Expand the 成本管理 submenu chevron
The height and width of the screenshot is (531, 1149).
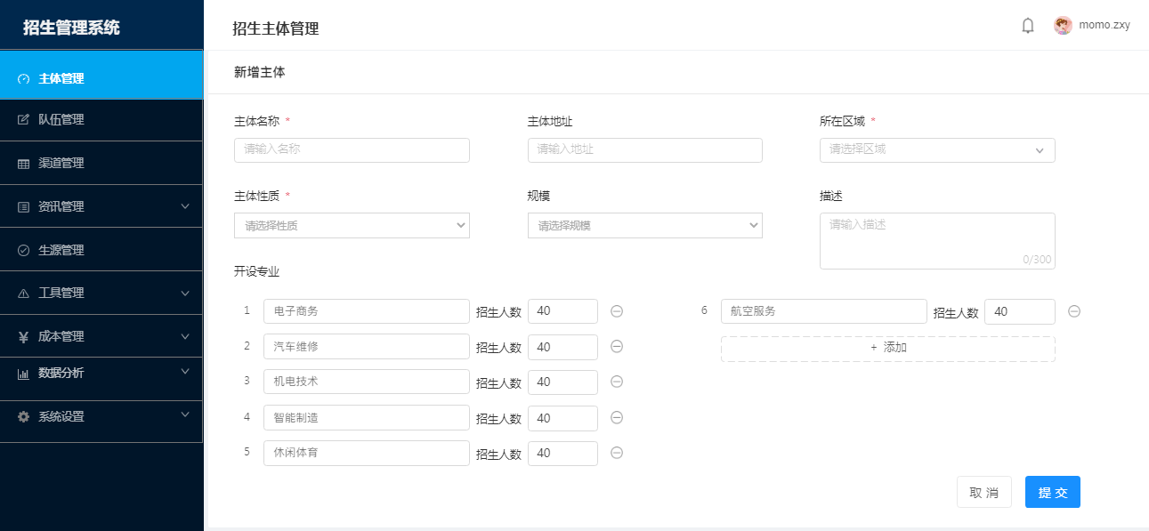185,336
